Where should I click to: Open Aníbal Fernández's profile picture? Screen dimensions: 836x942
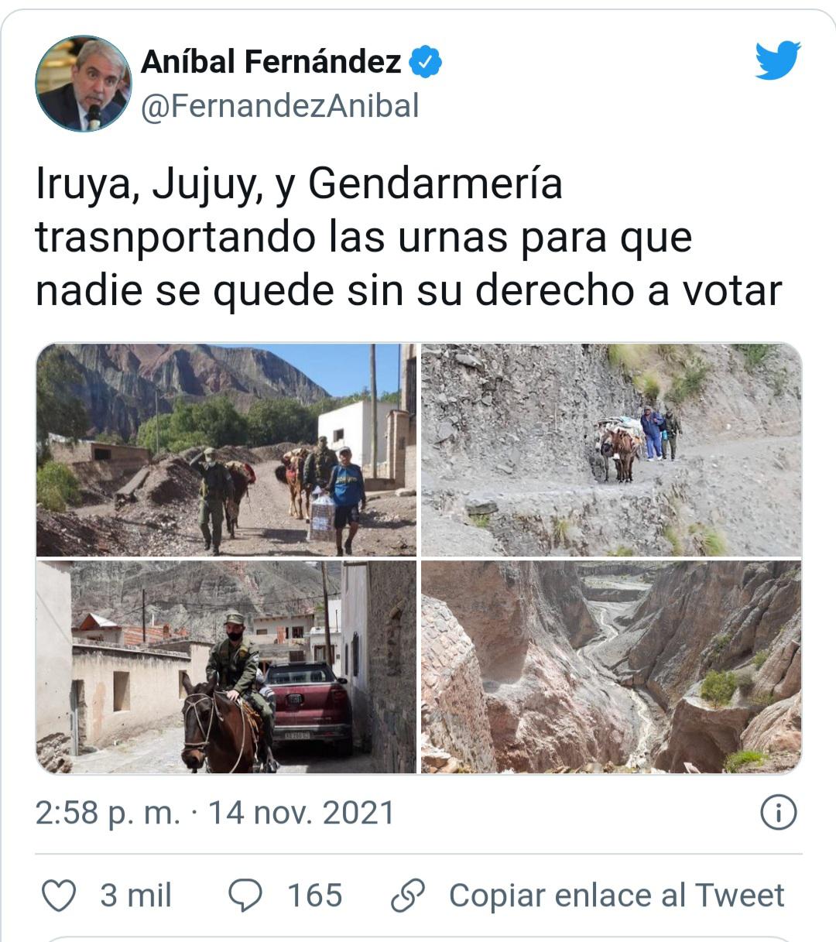coord(83,83)
